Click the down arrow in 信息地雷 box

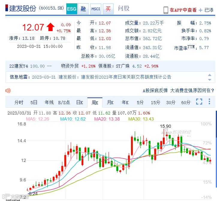[x=210, y=80]
